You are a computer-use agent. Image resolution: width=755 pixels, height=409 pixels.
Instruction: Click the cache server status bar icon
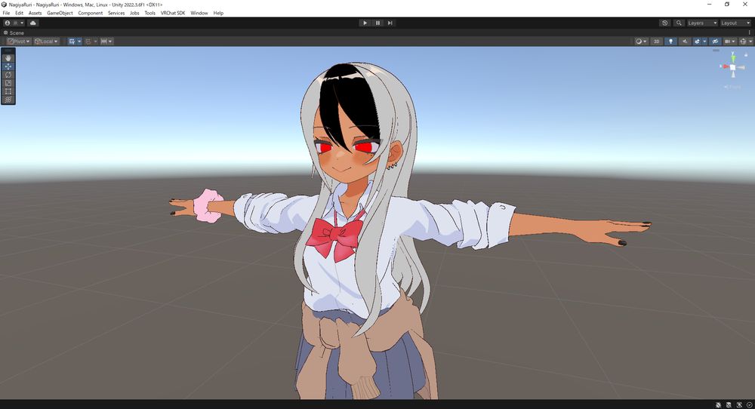(x=729, y=404)
